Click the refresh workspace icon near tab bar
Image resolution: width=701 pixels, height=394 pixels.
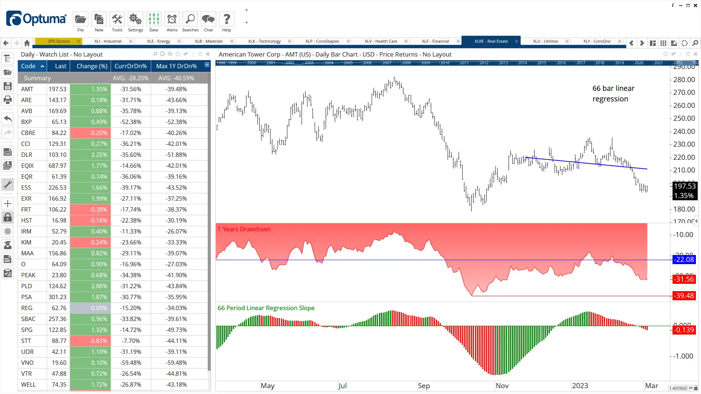click(x=685, y=43)
